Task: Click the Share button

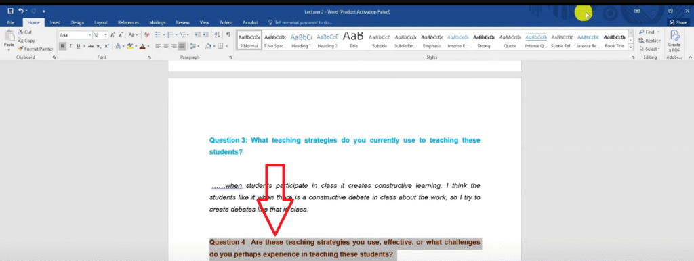Action: coord(678,22)
